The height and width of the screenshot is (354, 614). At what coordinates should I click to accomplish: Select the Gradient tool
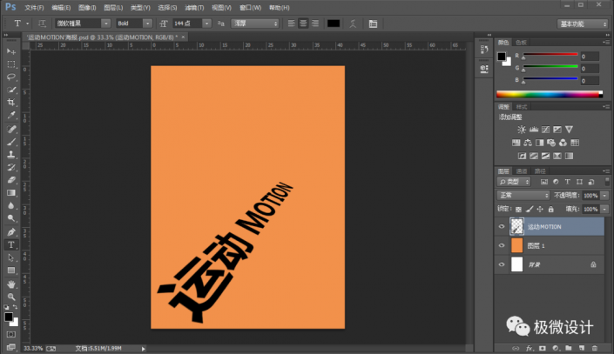pyautogui.click(x=11, y=193)
